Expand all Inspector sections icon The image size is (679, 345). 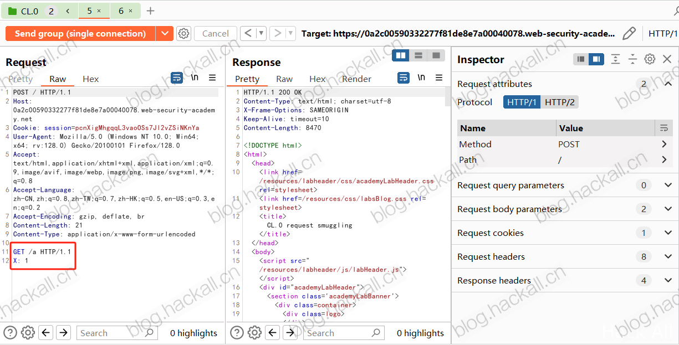(615, 59)
